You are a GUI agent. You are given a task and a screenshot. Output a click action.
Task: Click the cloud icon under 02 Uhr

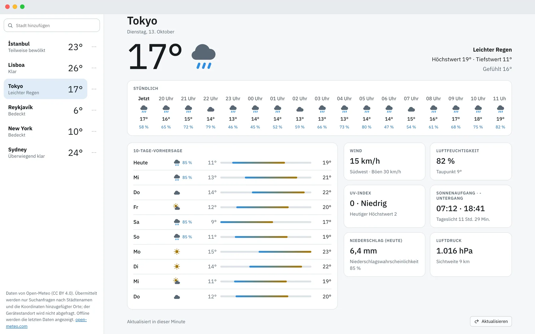(300, 109)
